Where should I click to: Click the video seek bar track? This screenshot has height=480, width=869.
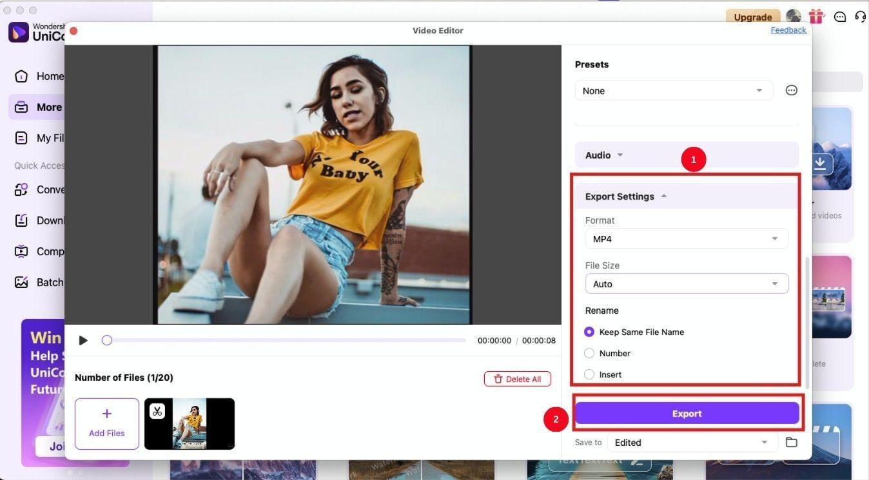tap(284, 340)
